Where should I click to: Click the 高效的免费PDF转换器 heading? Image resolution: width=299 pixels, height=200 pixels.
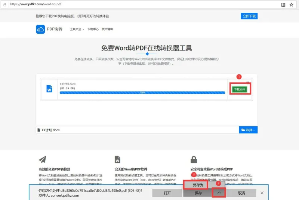pyautogui.click(x=55, y=169)
